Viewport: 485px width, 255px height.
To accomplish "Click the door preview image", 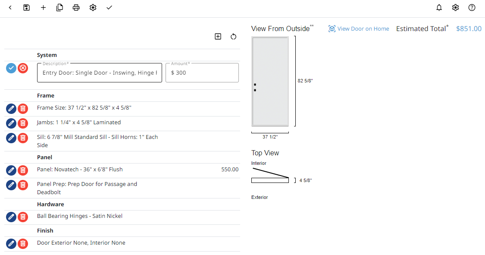I will pos(270,82).
